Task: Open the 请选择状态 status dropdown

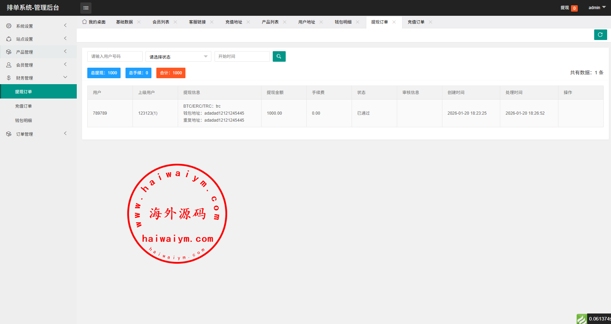Action: (x=178, y=56)
